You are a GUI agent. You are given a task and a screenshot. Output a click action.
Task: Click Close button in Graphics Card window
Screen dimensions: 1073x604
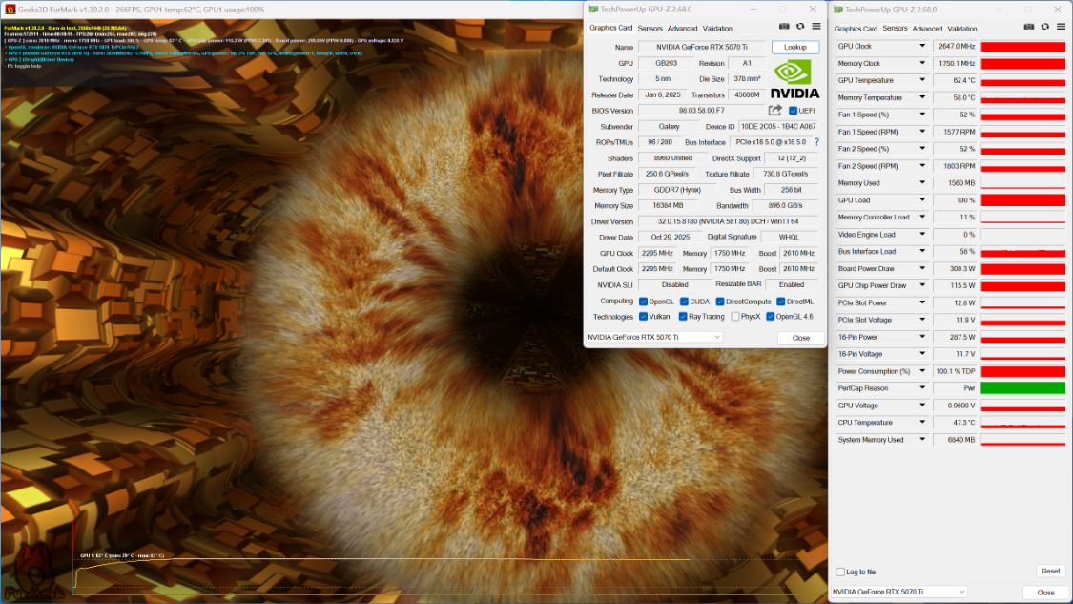[x=800, y=338]
